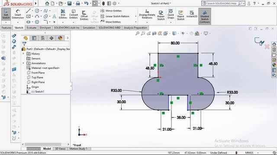
Task: Toggle Instant2D
Action: pyautogui.click(x=192, y=14)
